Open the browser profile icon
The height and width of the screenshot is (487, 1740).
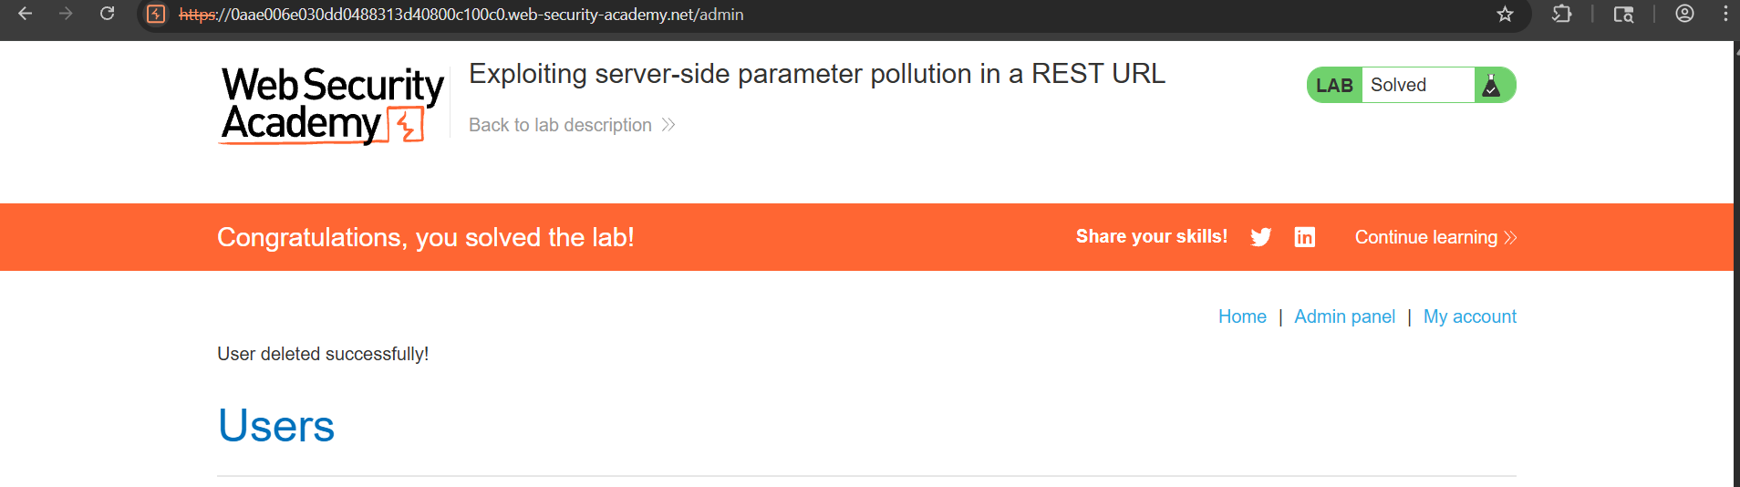point(1684,14)
